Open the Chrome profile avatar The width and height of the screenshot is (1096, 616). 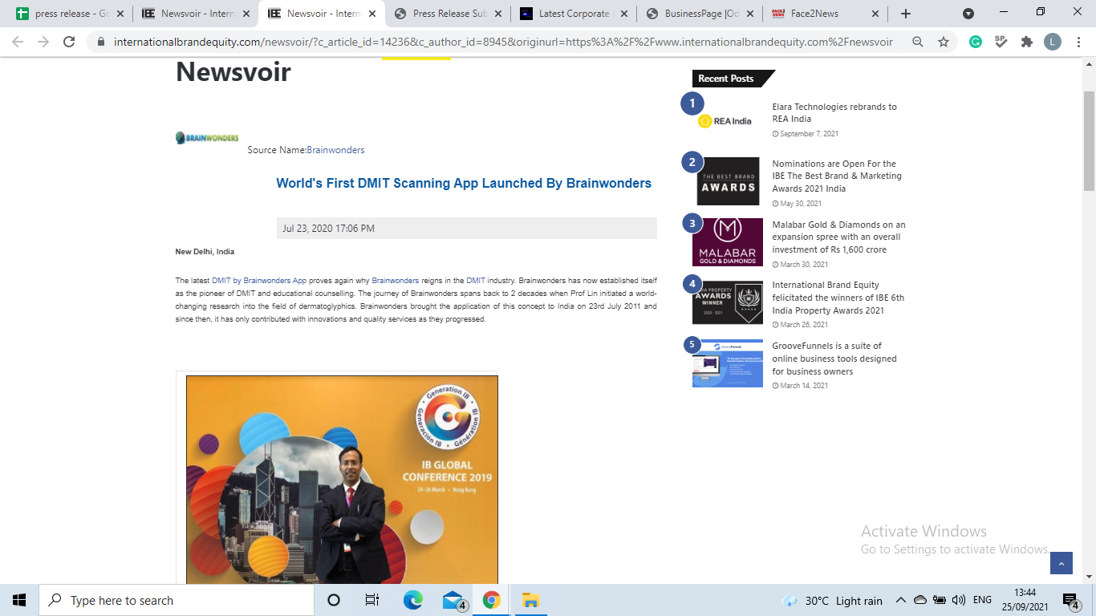coord(1053,42)
